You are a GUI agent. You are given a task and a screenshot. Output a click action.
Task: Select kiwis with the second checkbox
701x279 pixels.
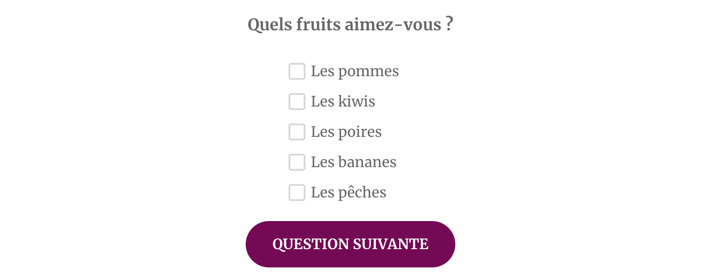pos(297,102)
